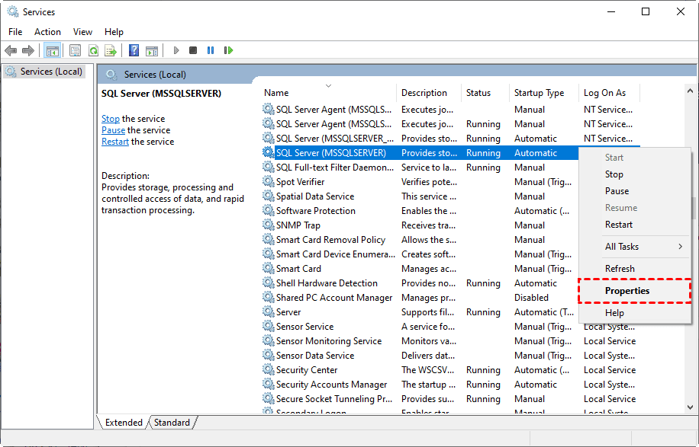Select the Security Center service row

click(x=306, y=370)
